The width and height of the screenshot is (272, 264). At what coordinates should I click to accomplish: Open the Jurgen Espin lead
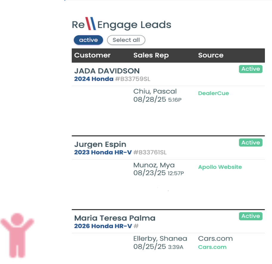click(x=100, y=144)
